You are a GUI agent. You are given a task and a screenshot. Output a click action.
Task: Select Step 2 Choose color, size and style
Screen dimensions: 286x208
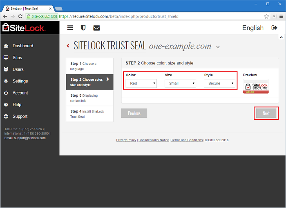[x=90, y=82]
